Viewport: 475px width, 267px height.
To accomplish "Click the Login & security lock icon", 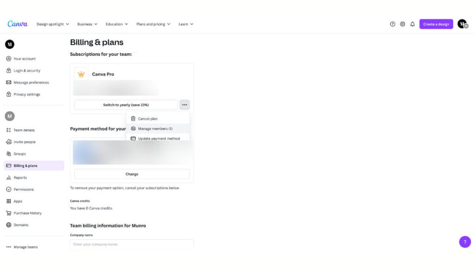I will [9, 70].
